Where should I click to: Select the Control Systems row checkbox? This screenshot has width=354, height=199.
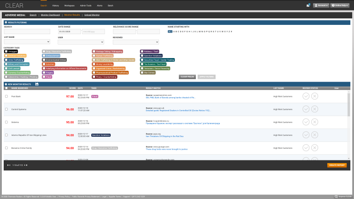[6, 109]
